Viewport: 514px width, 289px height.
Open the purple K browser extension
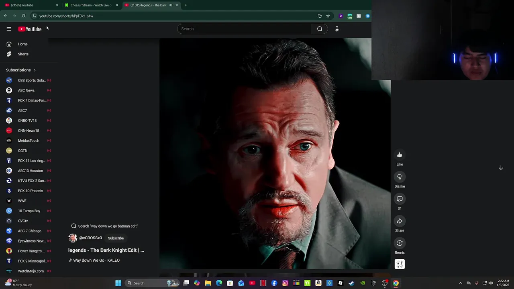pos(341,16)
